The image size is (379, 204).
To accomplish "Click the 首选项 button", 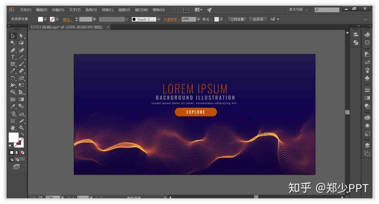I will tap(258, 19).
